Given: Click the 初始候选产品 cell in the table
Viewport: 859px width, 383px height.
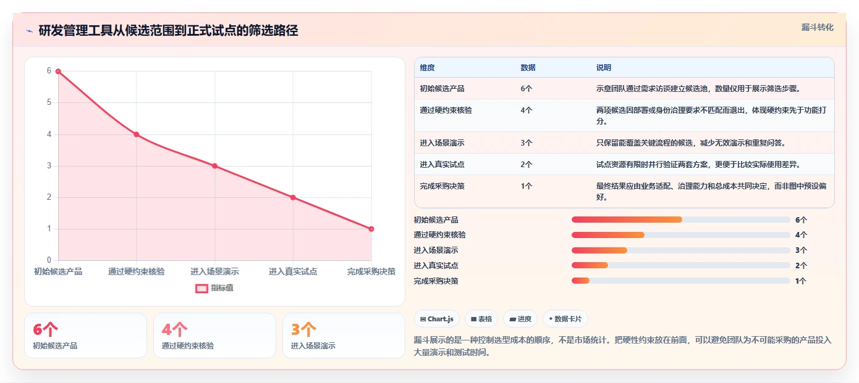Looking at the screenshot, I should point(442,89).
